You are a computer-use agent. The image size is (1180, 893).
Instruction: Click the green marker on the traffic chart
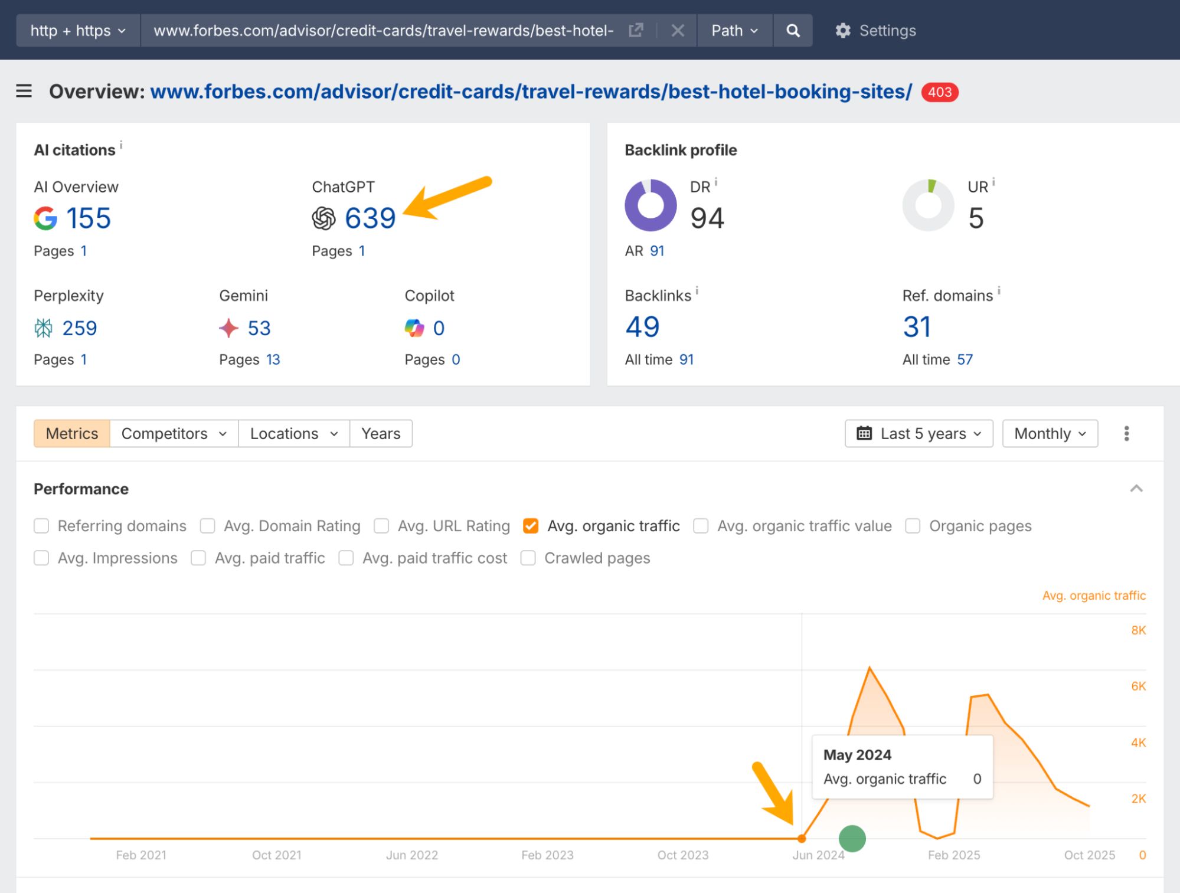coord(852,838)
